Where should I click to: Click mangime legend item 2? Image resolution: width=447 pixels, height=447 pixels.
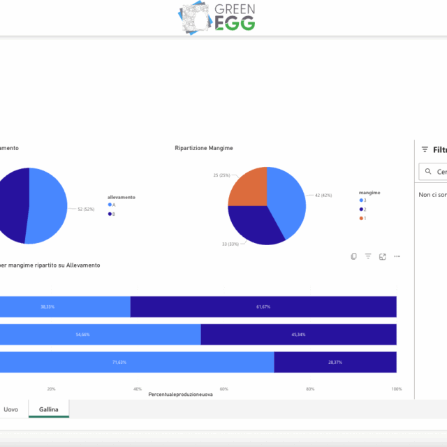click(362, 209)
